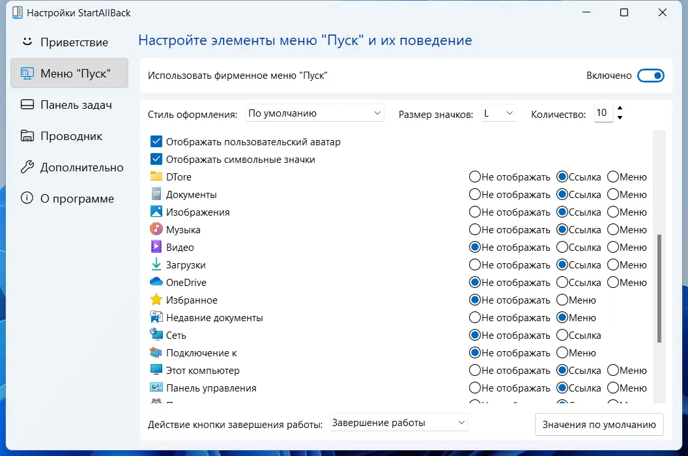Set Недавние документы to Не отображать
The width and height of the screenshot is (688, 456).
point(475,317)
